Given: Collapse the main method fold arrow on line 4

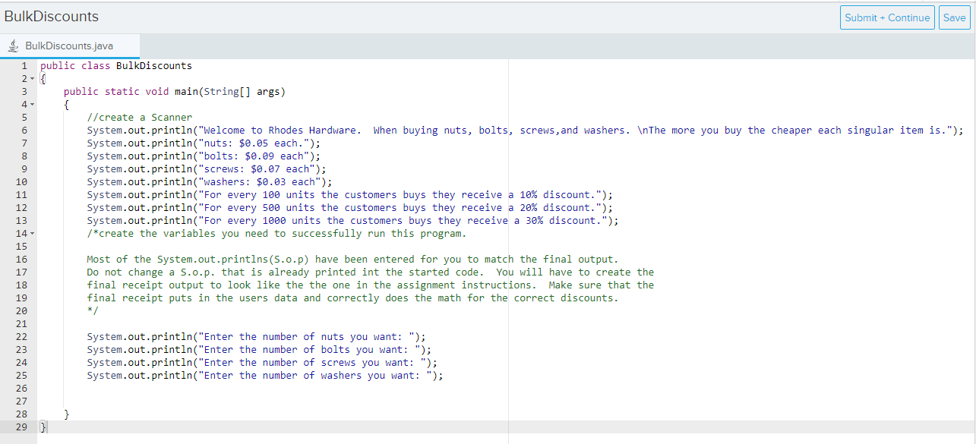Looking at the screenshot, I should click(33, 104).
